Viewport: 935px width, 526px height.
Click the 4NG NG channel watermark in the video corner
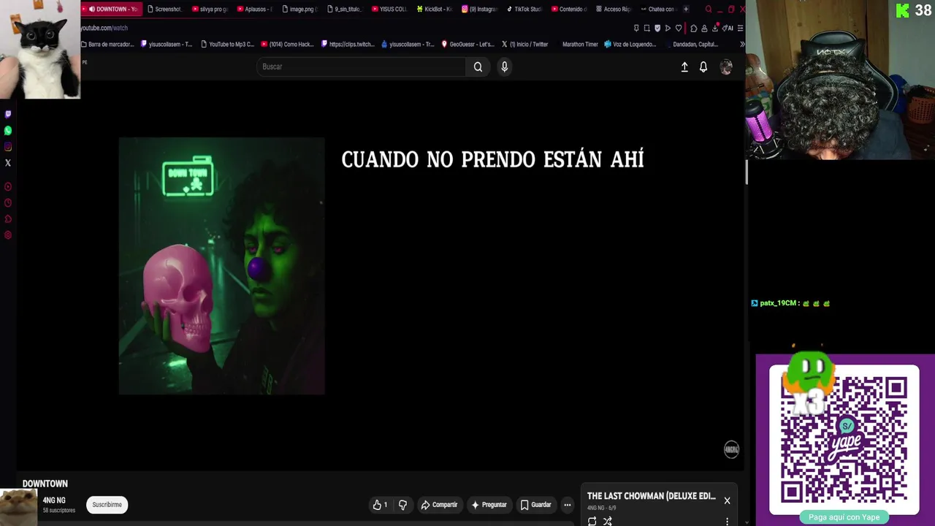pyautogui.click(x=731, y=449)
